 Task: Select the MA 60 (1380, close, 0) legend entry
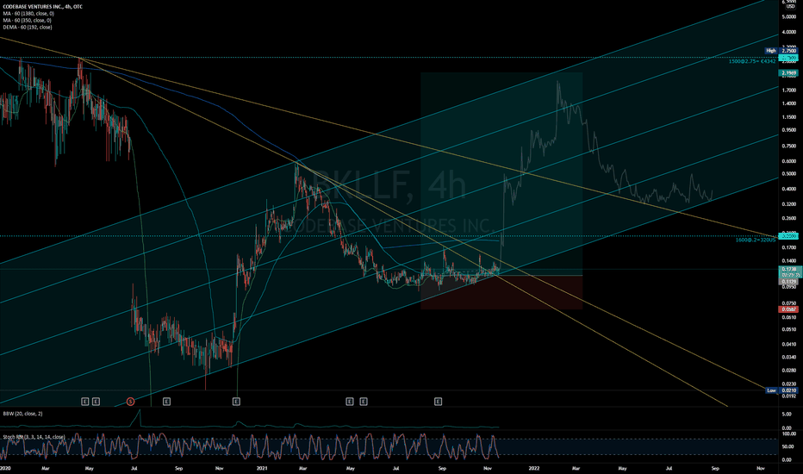[28, 14]
